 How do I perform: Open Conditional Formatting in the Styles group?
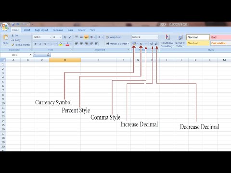167,41
